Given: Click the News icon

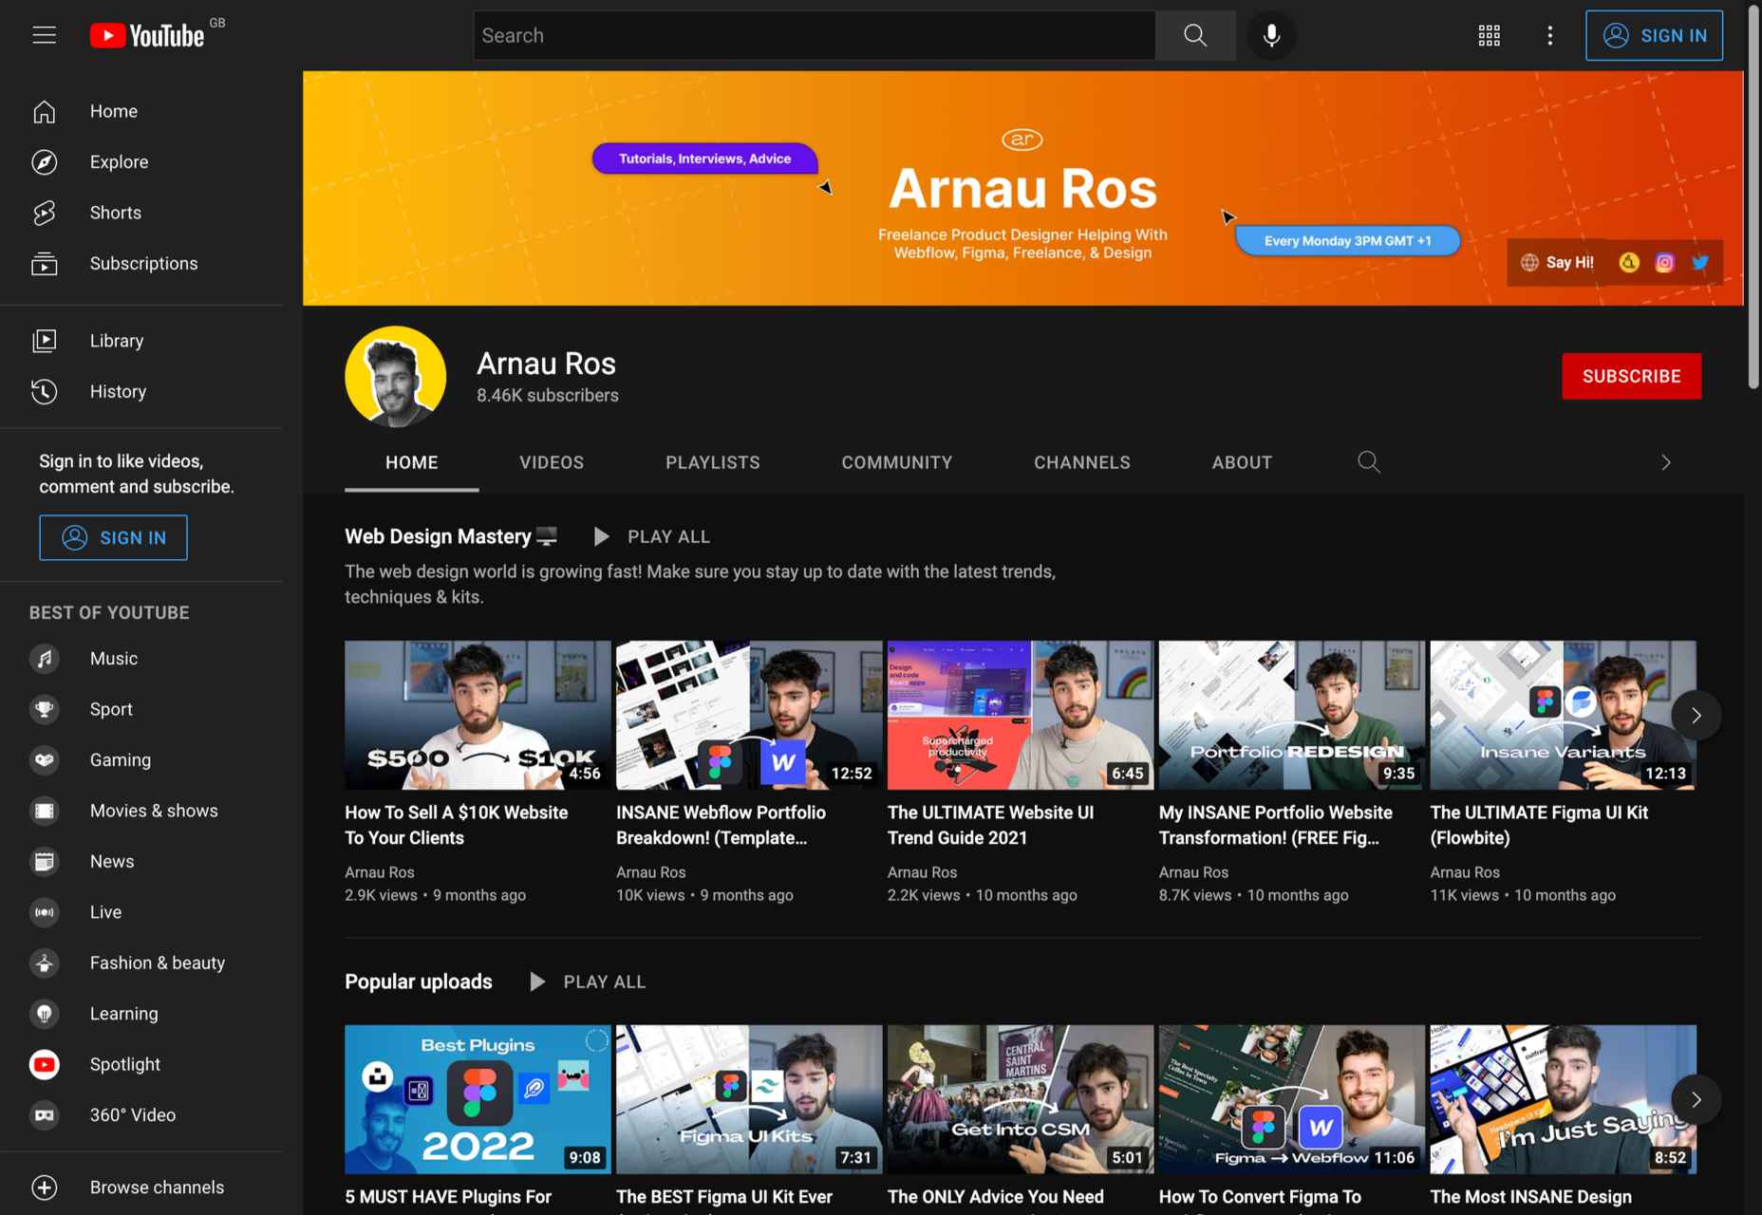Looking at the screenshot, I should 44,862.
